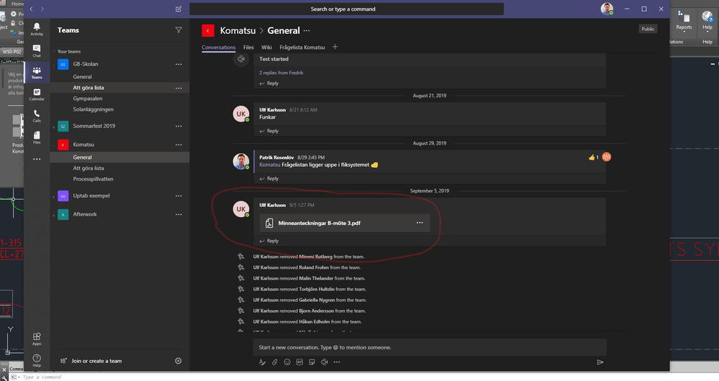The height and width of the screenshot is (381, 719).
Task: Expand the Uptab exempel team
Action: pos(54,196)
